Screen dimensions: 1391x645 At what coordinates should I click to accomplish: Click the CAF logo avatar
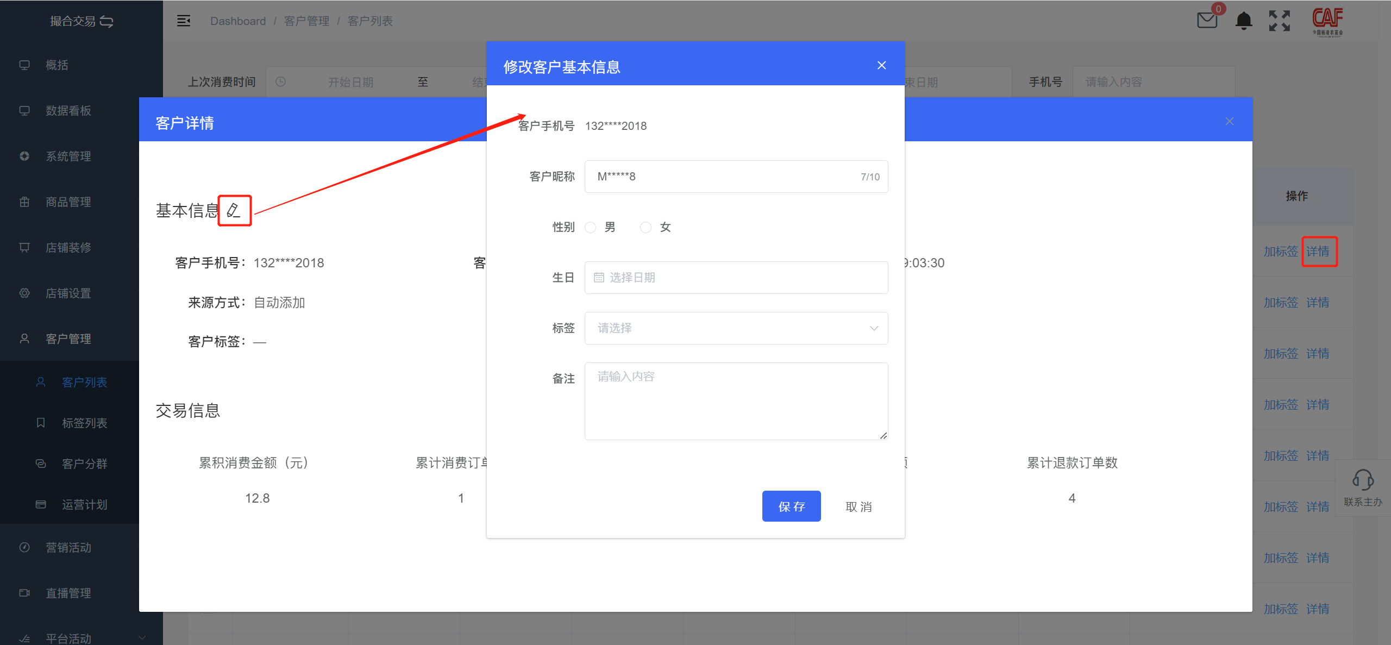1327,21
